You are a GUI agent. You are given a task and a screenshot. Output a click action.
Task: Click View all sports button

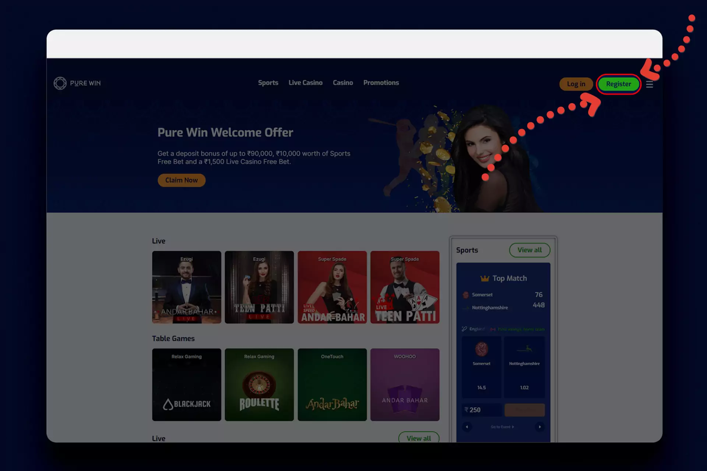tap(530, 250)
